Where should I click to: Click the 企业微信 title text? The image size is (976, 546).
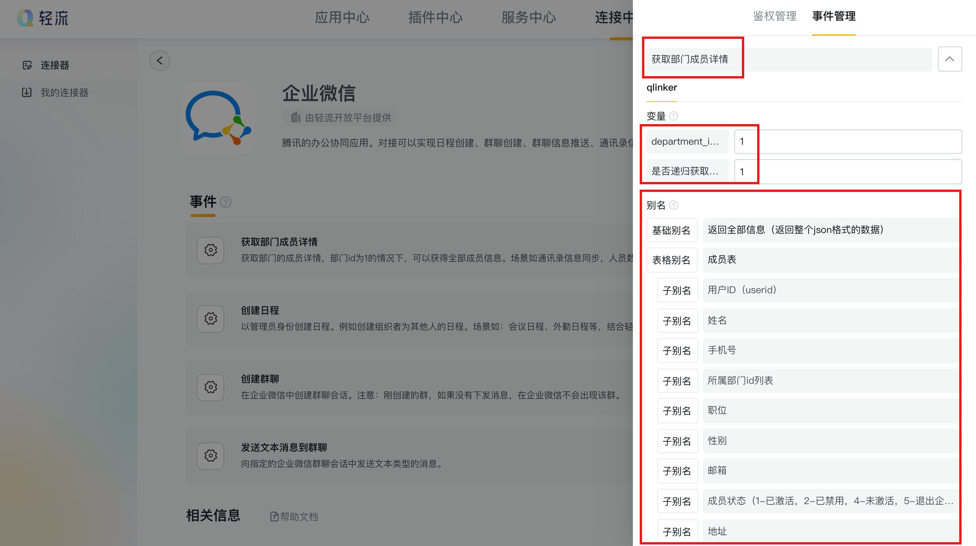point(319,93)
